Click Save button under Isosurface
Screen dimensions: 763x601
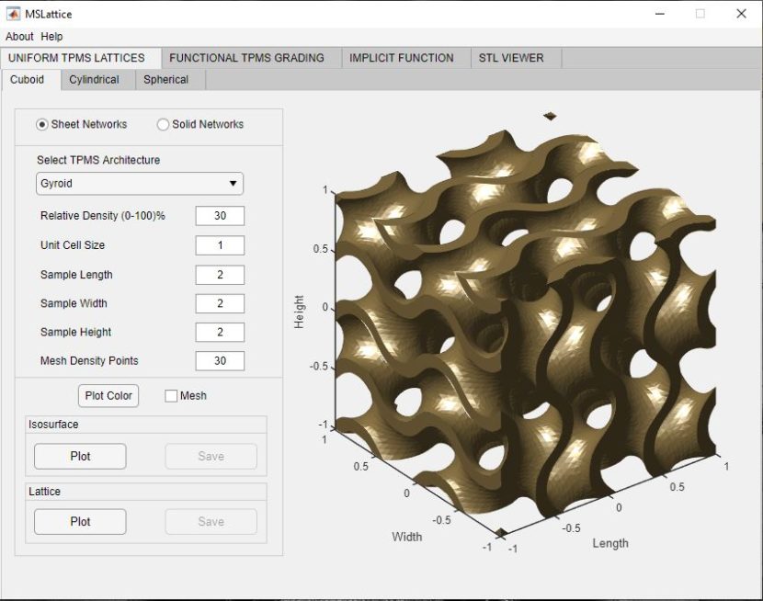click(x=211, y=456)
